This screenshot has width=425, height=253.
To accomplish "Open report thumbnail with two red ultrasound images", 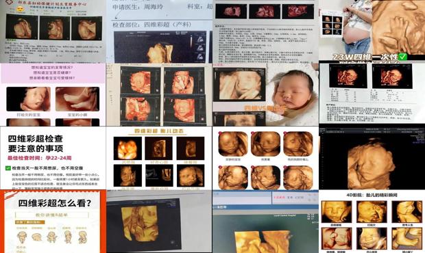I will (372, 94).
